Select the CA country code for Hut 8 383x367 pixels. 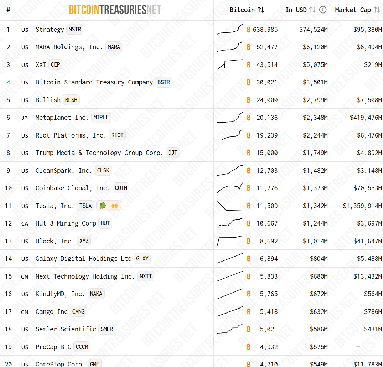[x=25, y=223]
